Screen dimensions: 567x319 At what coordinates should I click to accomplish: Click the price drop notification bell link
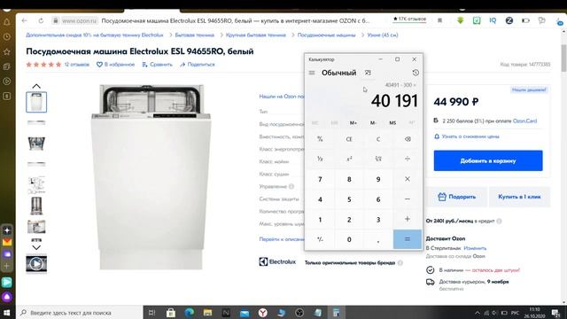point(467,136)
